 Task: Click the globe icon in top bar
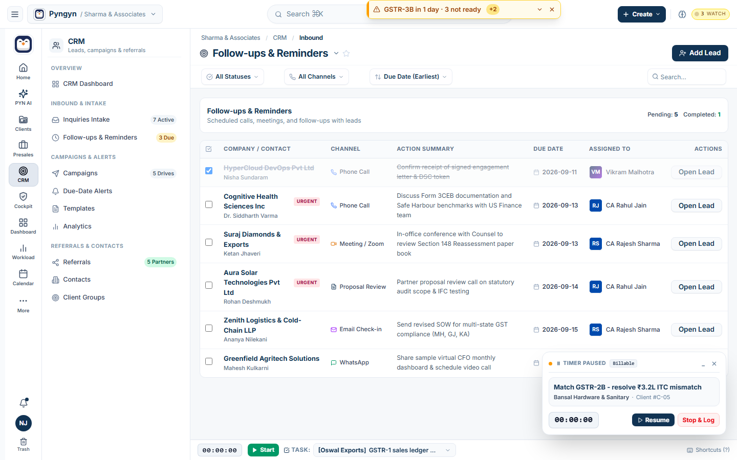point(682,14)
